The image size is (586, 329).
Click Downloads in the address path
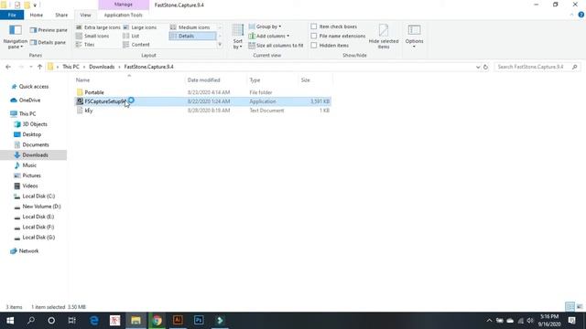pos(102,67)
